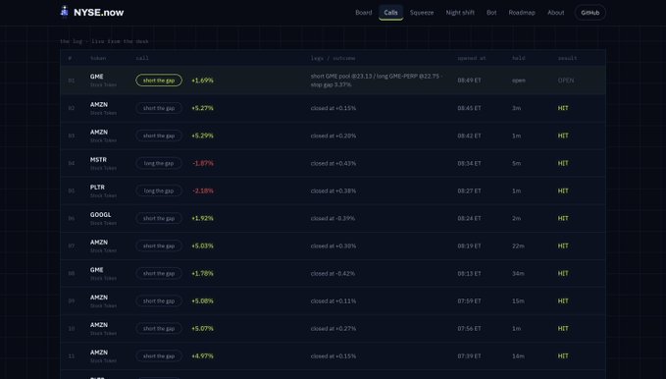Click closed at +0.43% outcome
Image resolution: width=666 pixels, height=379 pixels.
(333, 163)
